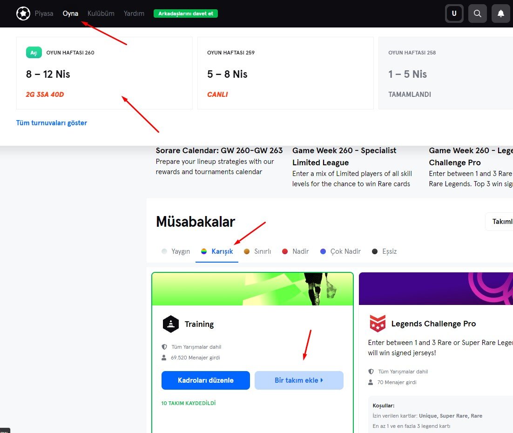Click the Training card green banner image
Viewport: 513px width, 433px height.
coord(253,289)
